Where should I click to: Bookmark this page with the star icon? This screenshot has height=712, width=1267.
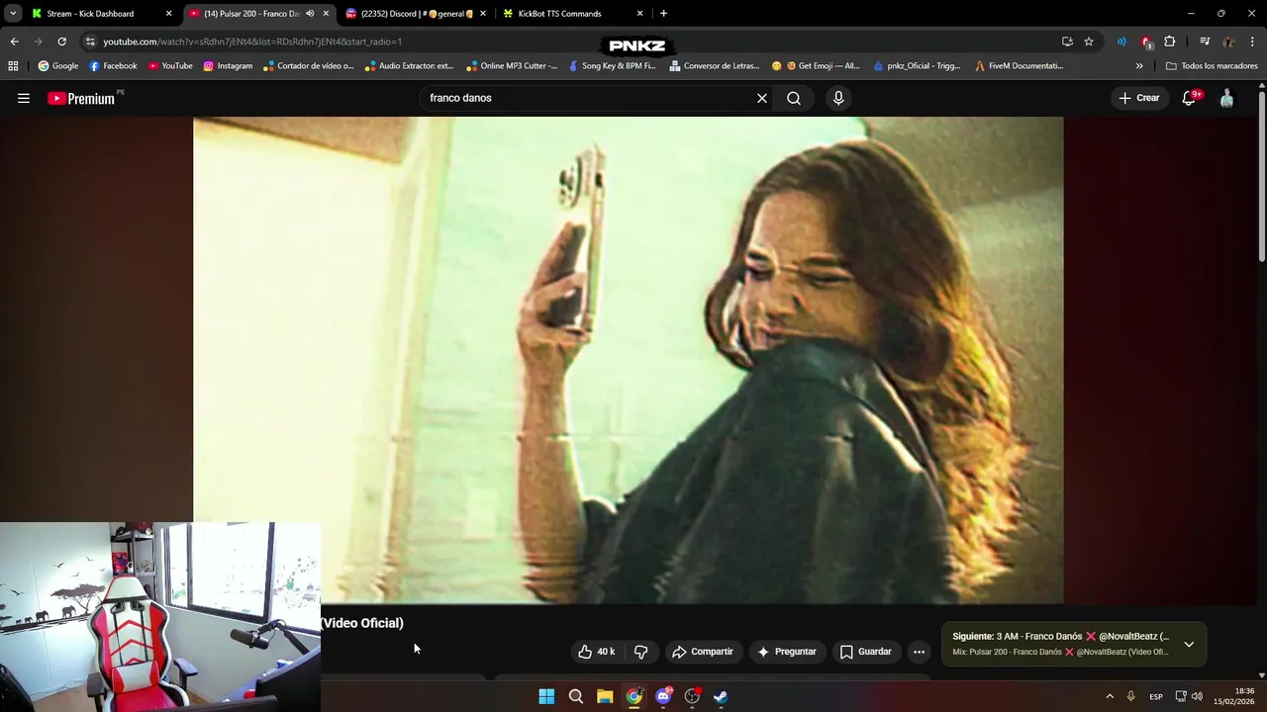click(1089, 42)
